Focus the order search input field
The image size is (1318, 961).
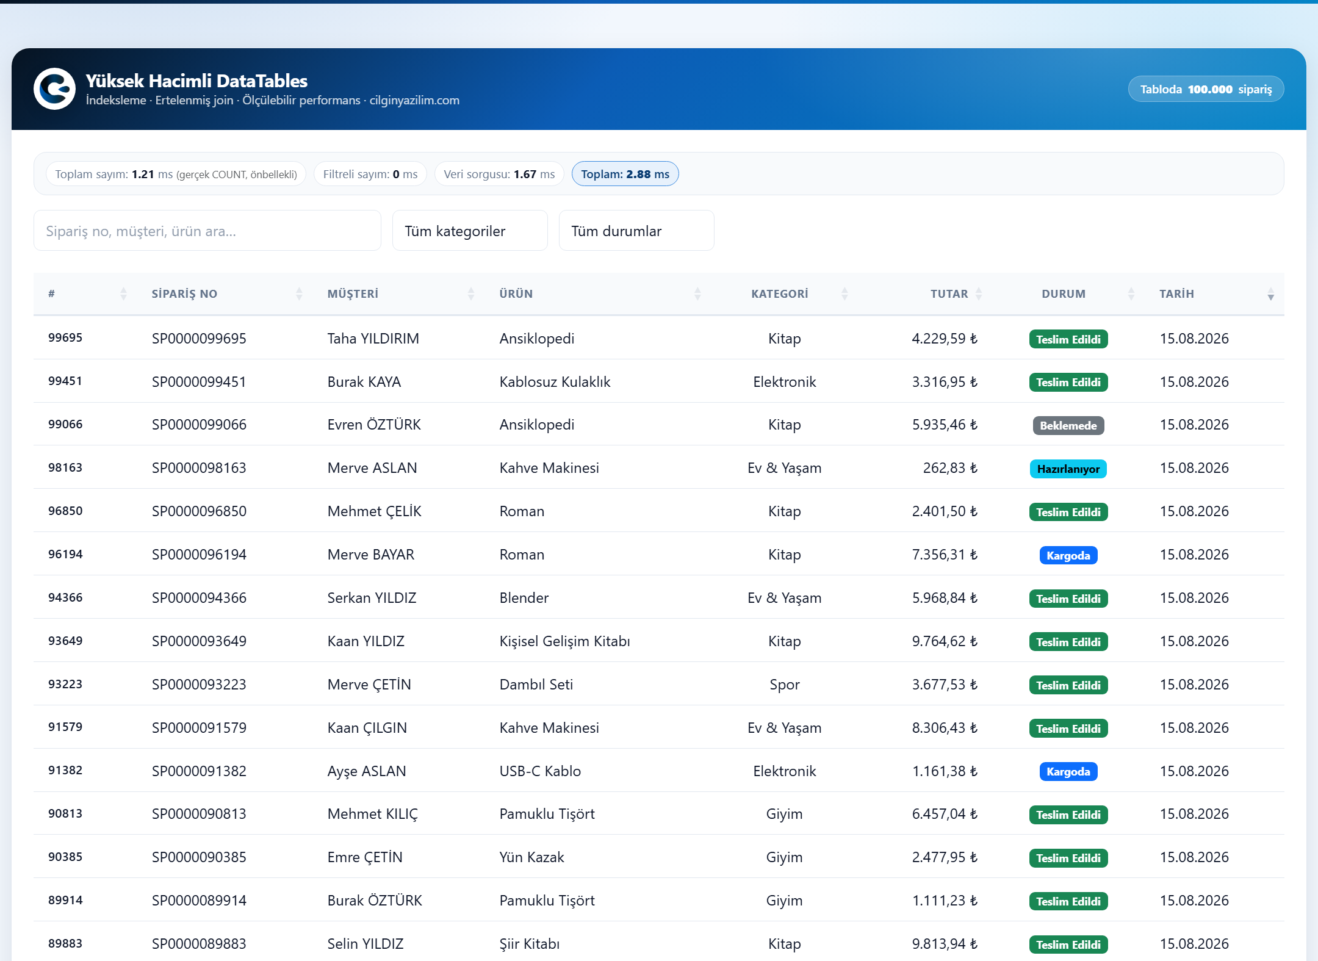(207, 231)
